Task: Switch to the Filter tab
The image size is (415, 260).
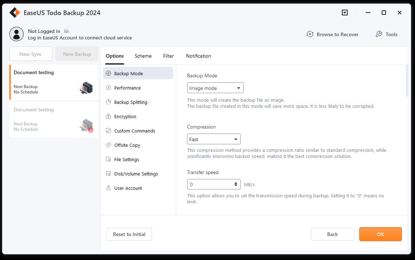Action: [x=168, y=56]
